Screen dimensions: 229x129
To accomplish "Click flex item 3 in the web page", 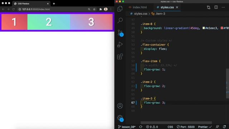I will tap(91, 22).
